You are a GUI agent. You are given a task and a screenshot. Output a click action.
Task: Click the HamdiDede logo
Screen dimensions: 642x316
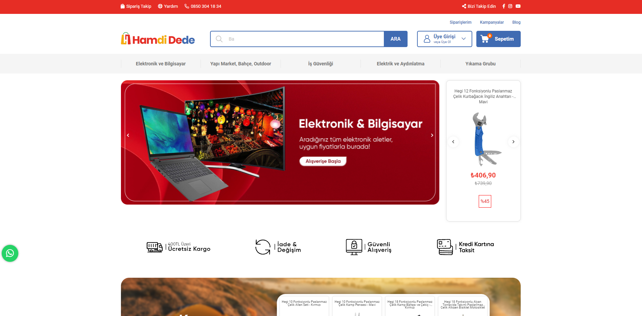tap(158, 39)
